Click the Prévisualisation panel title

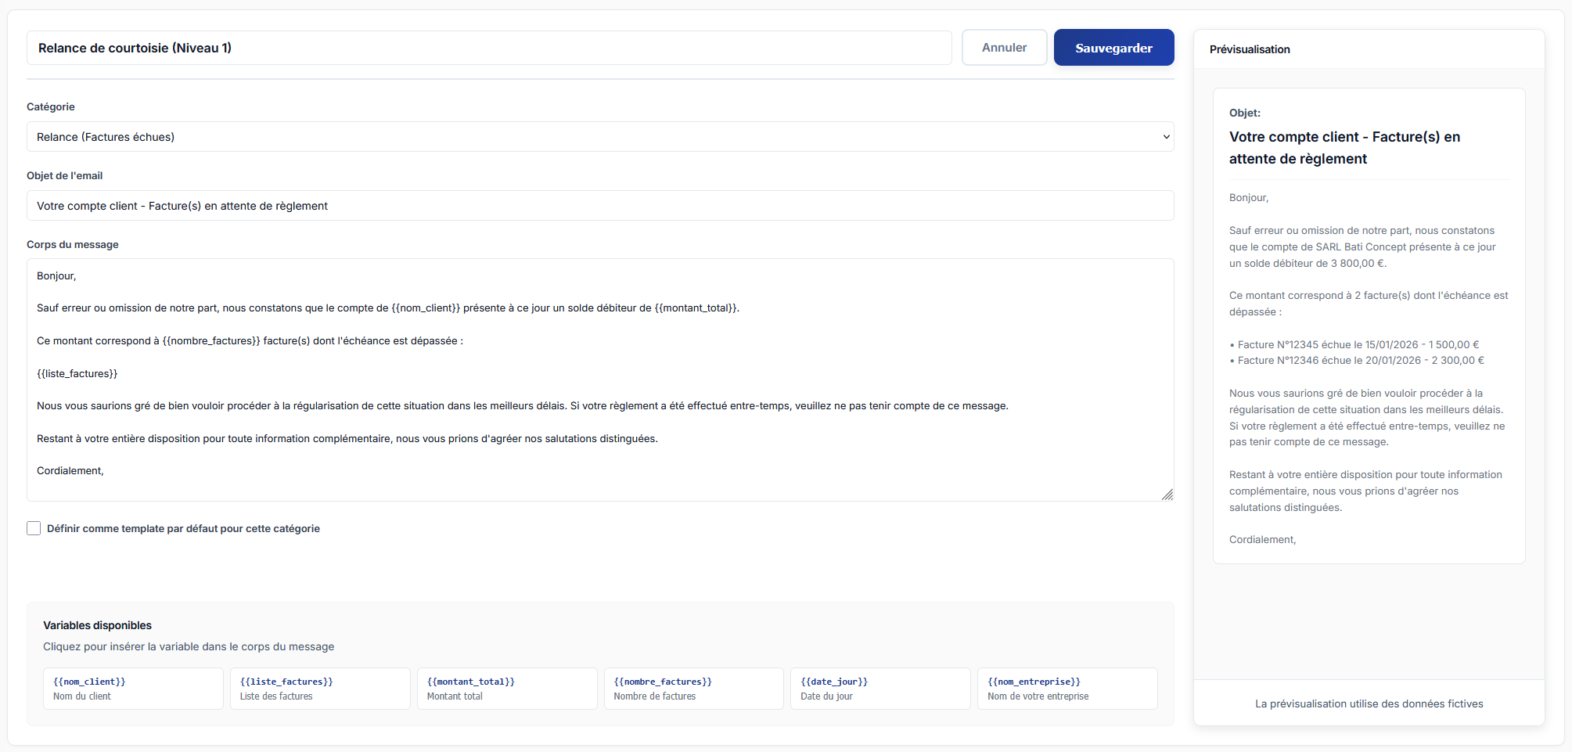pyautogui.click(x=1250, y=49)
